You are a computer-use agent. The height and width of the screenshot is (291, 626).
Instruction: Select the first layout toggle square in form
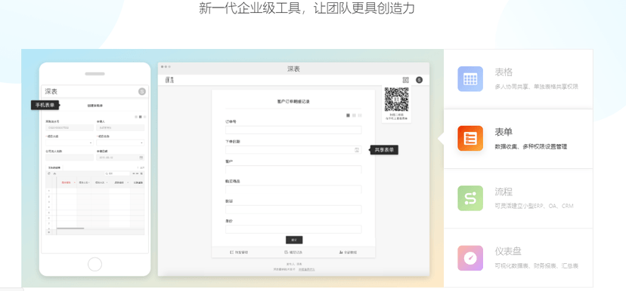(348, 115)
